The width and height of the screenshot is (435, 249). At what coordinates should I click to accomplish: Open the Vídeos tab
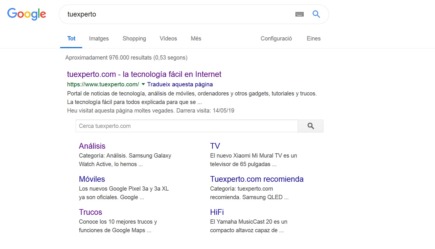(168, 38)
